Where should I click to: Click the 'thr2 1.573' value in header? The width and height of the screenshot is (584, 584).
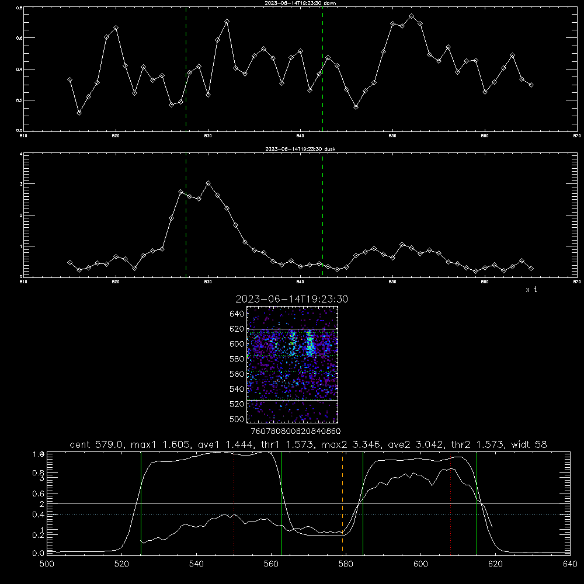click(x=478, y=444)
